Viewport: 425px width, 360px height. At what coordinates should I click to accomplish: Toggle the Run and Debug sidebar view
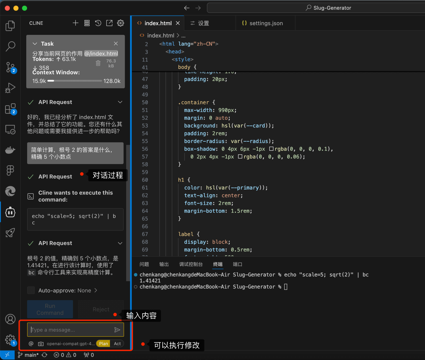[10, 88]
